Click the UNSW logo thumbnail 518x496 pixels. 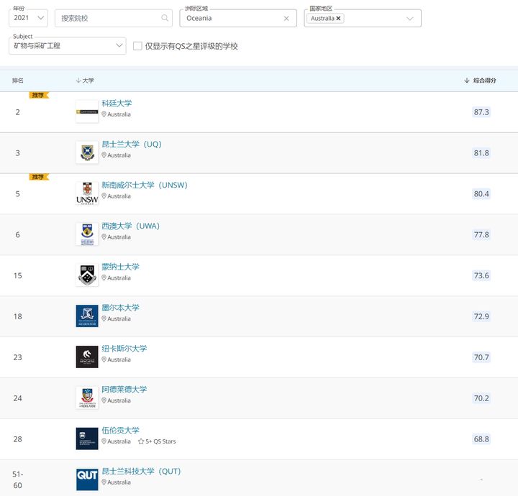(87, 193)
